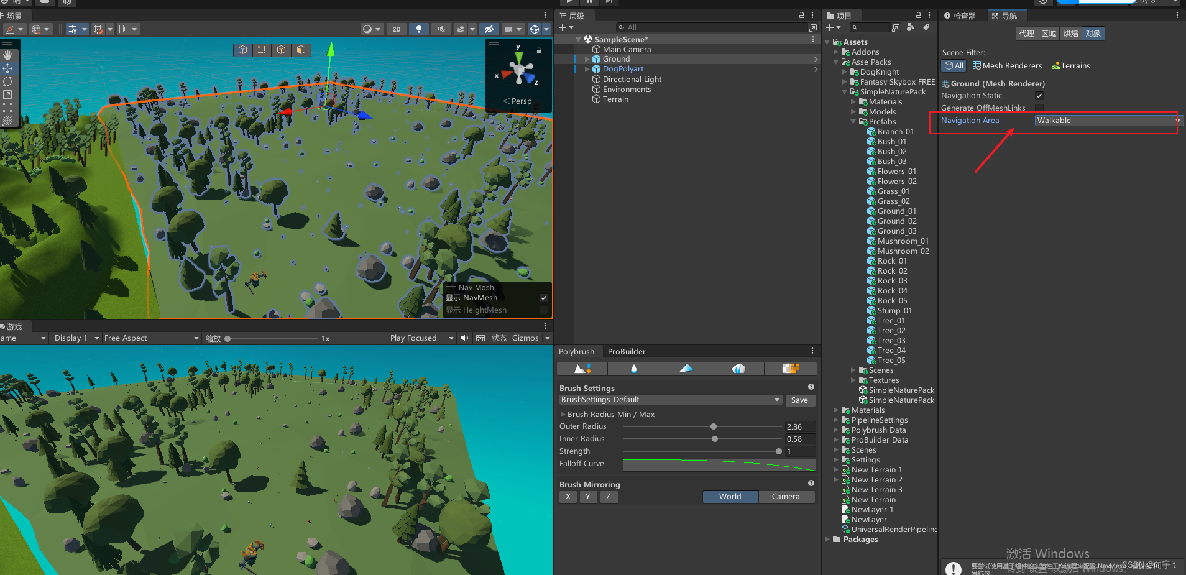Screen dimensions: 1186x575
Task: Set brush mirror space to World
Action: tap(730, 497)
